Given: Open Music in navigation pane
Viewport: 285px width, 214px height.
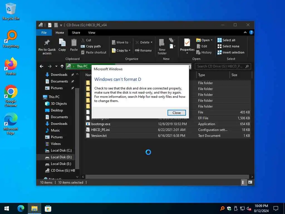Looking at the screenshot, I should (x=55, y=130).
